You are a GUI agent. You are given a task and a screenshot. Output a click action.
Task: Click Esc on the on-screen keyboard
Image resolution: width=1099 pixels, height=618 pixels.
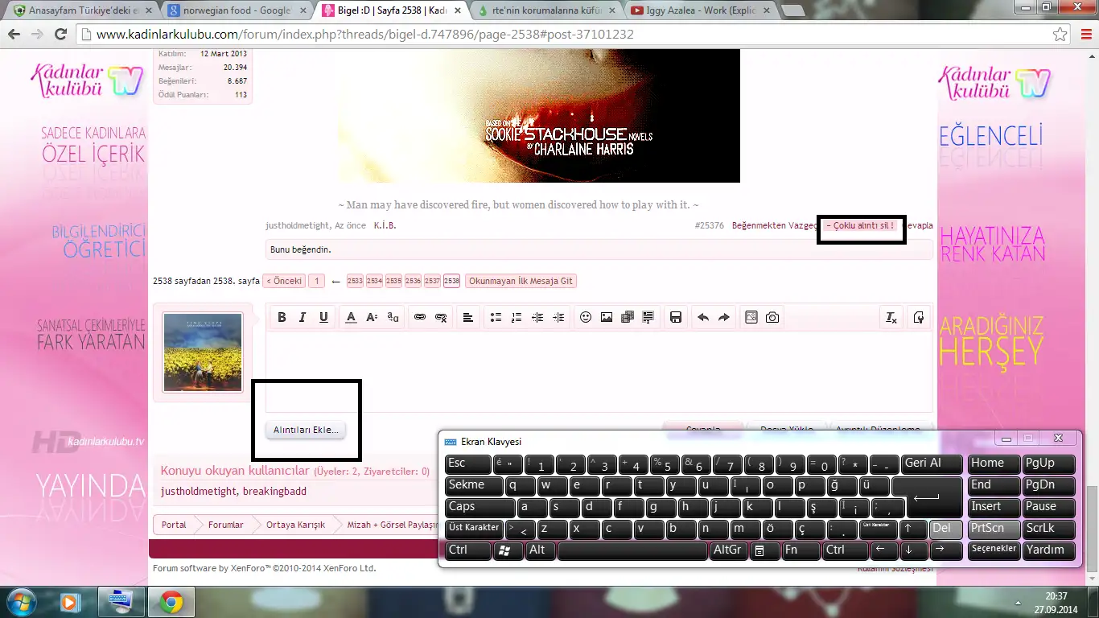[x=468, y=463]
